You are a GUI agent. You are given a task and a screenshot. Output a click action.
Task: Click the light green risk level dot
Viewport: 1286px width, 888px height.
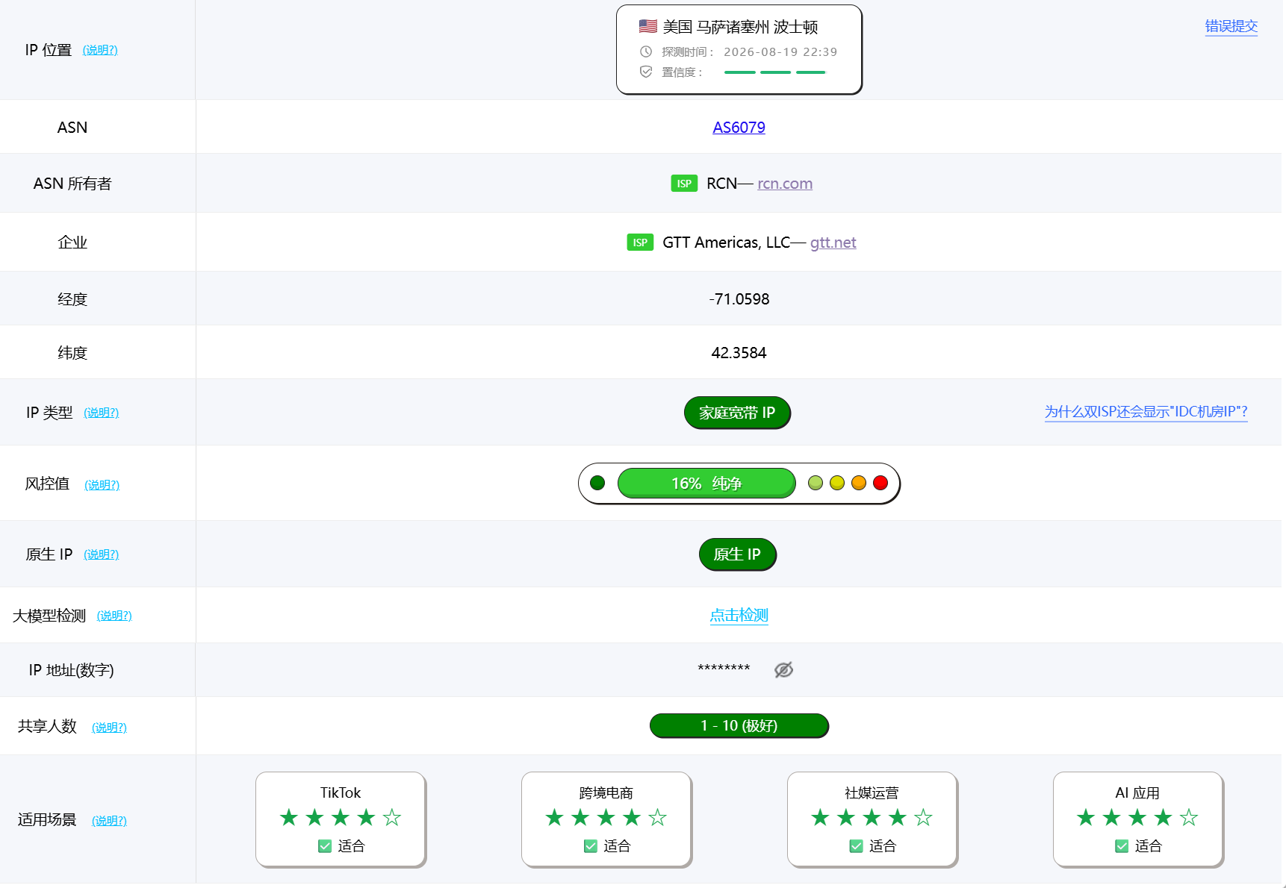816,483
